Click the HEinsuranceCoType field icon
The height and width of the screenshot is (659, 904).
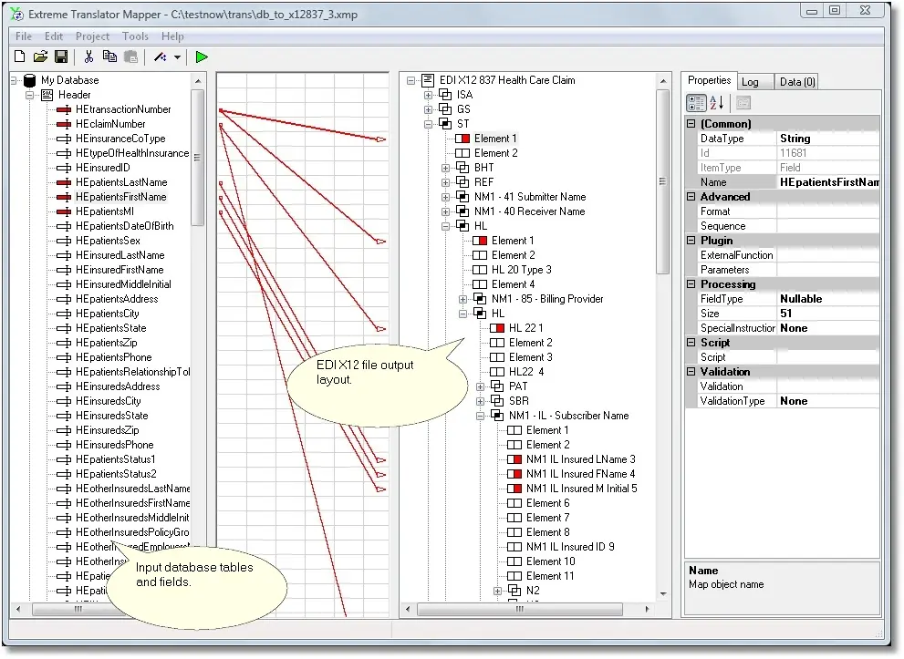(x=64, y=139)
